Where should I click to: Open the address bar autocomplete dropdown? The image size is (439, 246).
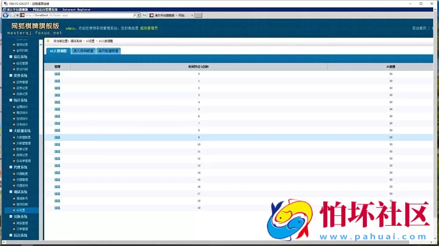coord(138,15)
